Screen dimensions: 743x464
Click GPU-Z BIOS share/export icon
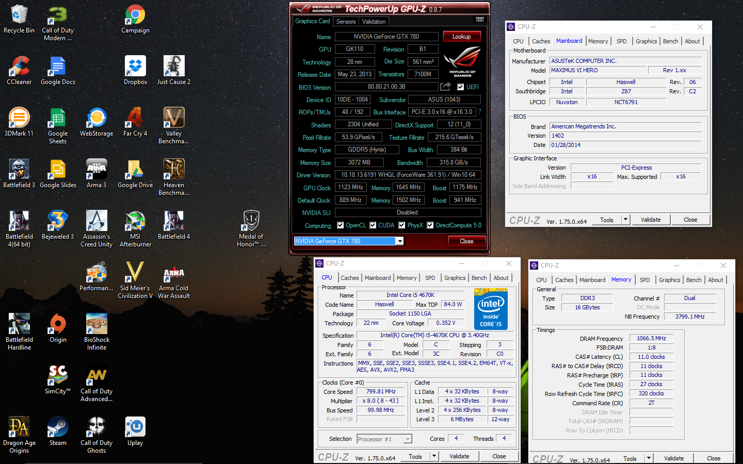[x=445, y=87]
